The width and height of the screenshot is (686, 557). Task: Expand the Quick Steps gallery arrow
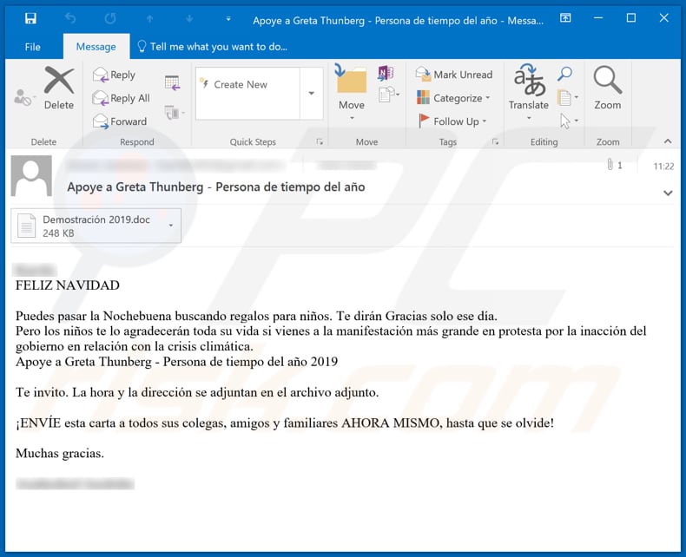point(311,93)
